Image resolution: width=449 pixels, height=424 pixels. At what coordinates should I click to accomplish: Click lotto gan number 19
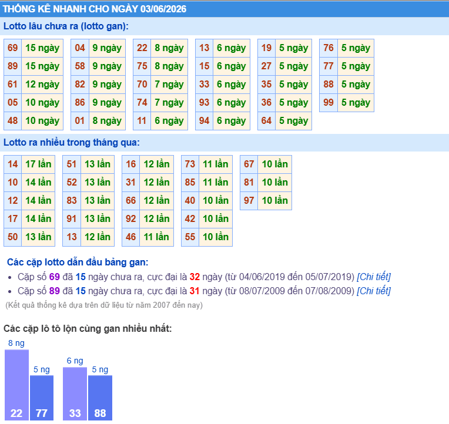pyautogui.click(x=266, y=48)
